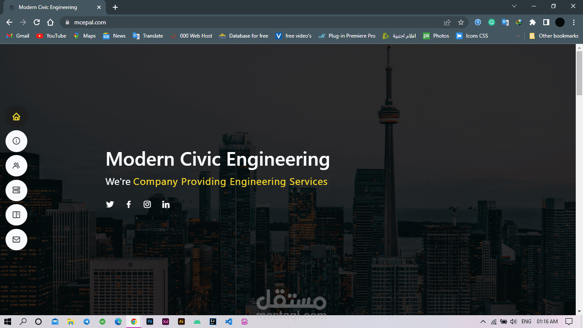Image resolution: width=583 pixels, height=328 pixels.
Task: Open the Team people icon in the sidebar
Action: [x=16, y=166]
